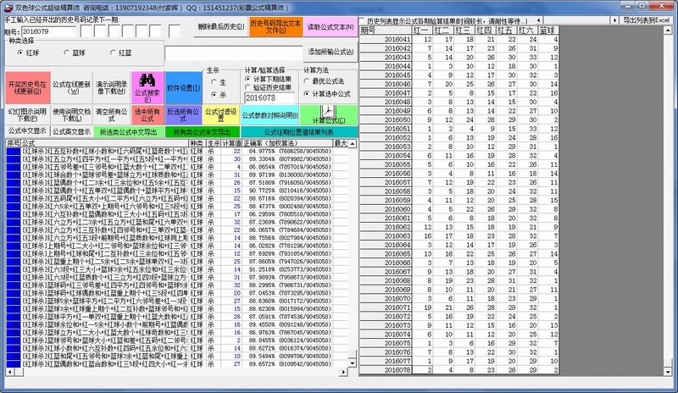This screenshot has height=393, width=678.
Task: Switch to 公式英文显示 tab
Action: pyautogui.click(x=70, y=132)
